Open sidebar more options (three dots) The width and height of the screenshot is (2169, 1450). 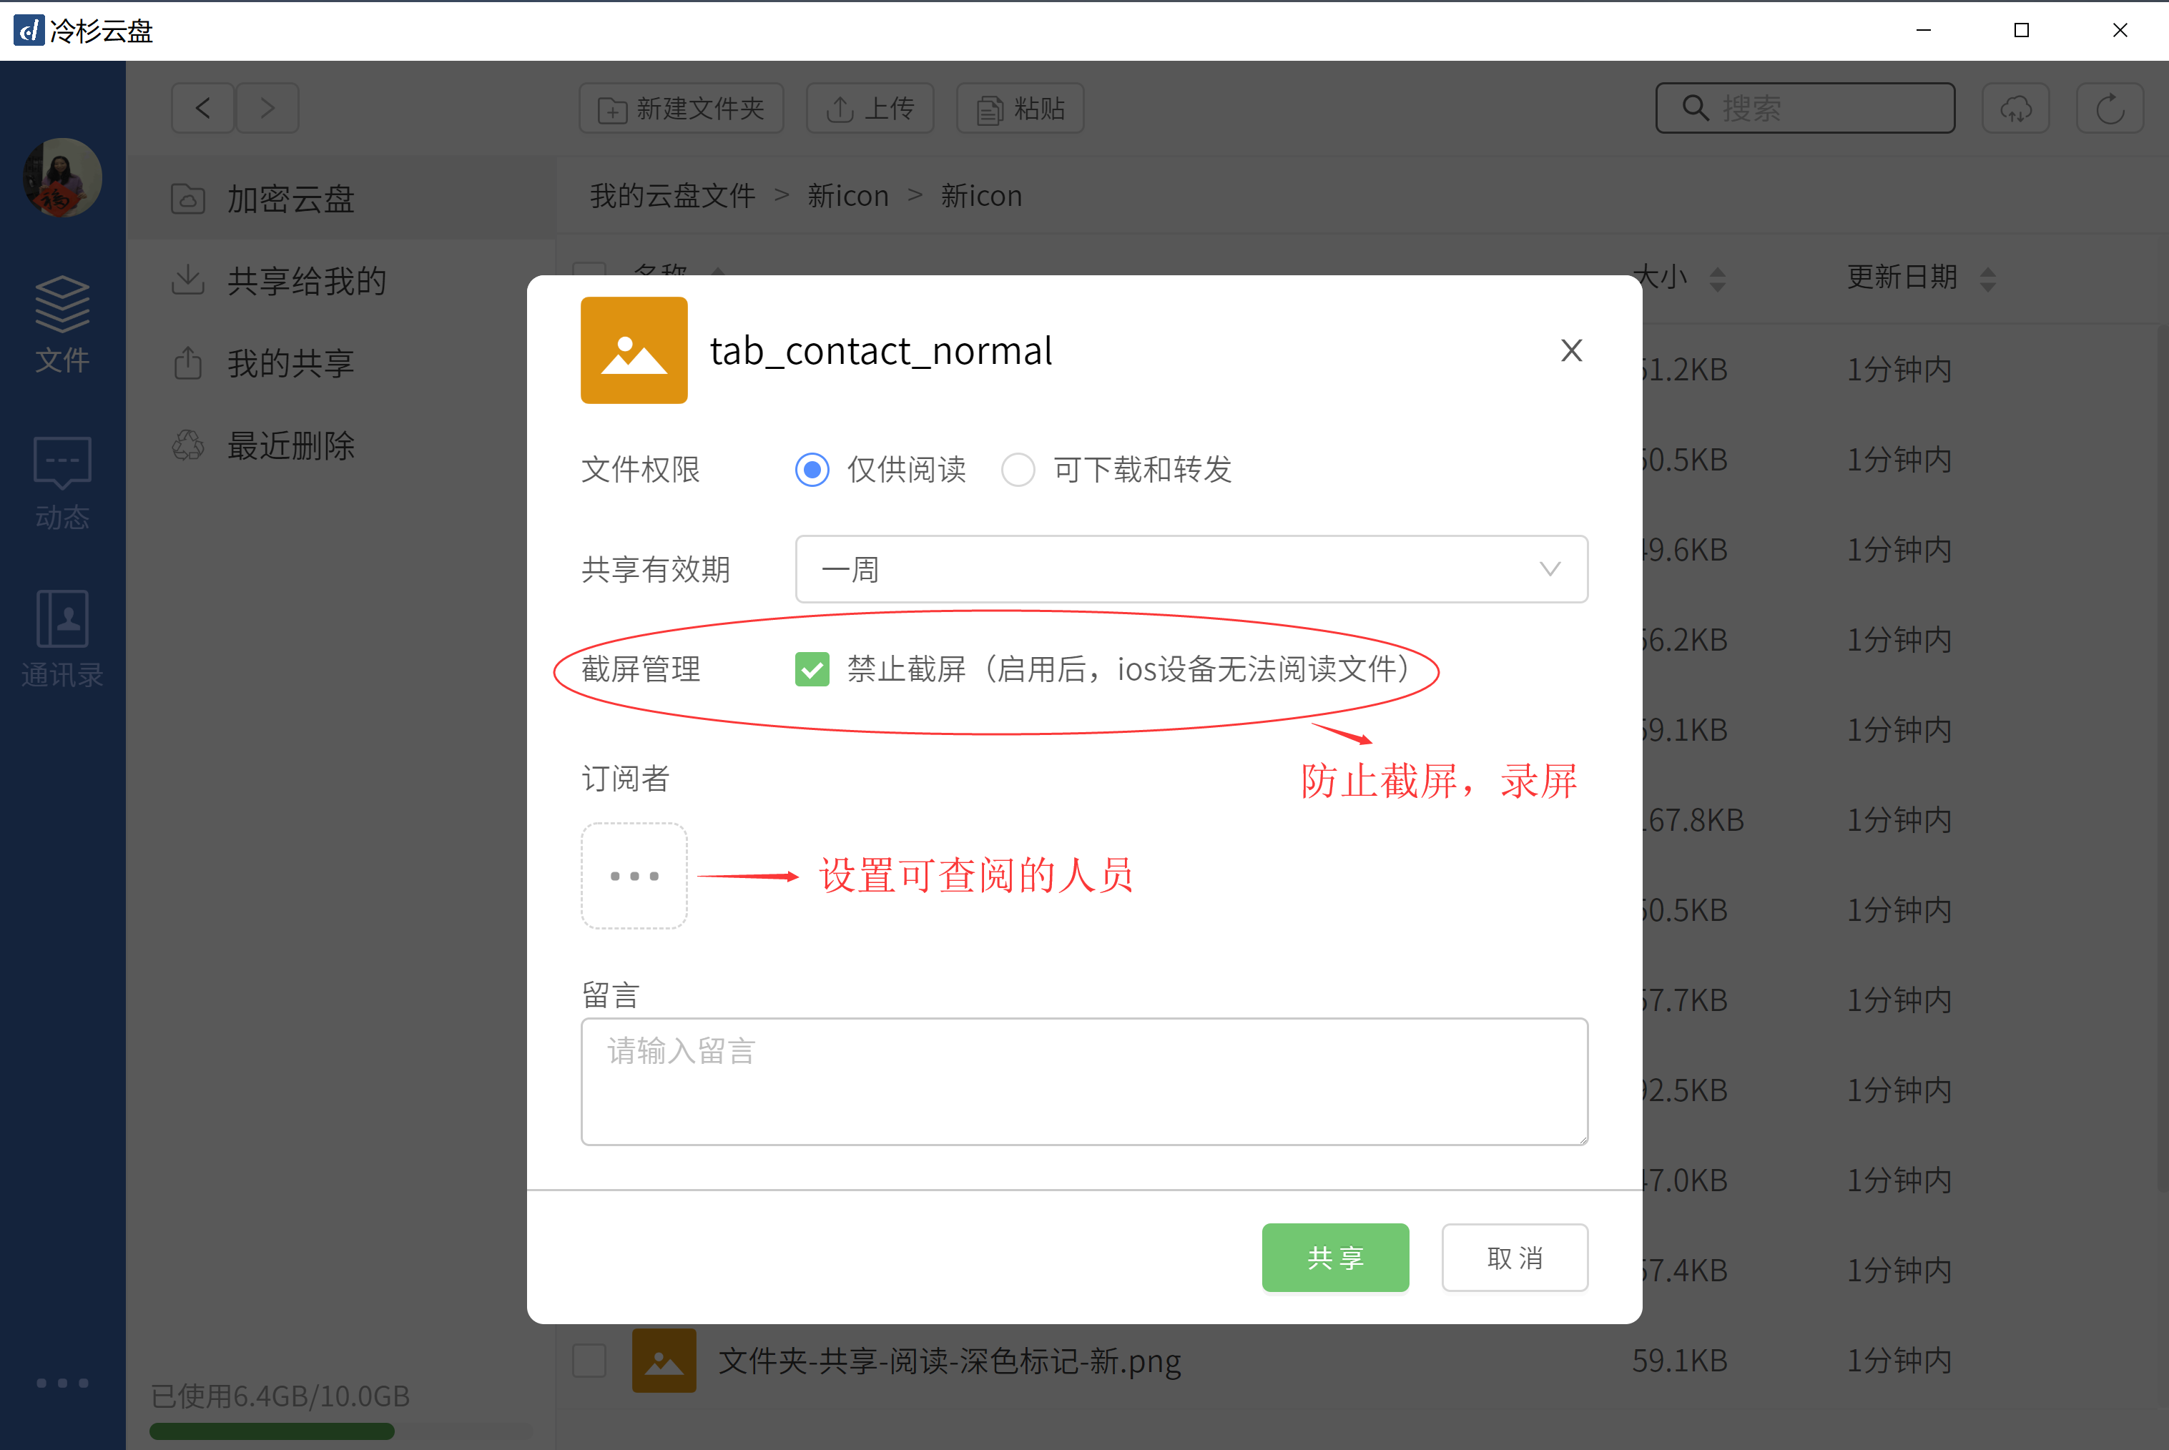(62, 1383)
